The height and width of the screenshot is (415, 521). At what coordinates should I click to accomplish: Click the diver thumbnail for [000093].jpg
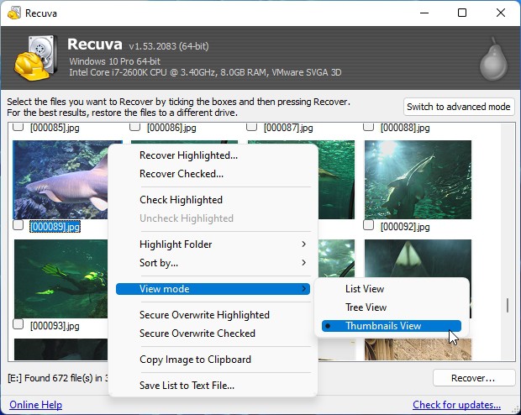point(61,279)
